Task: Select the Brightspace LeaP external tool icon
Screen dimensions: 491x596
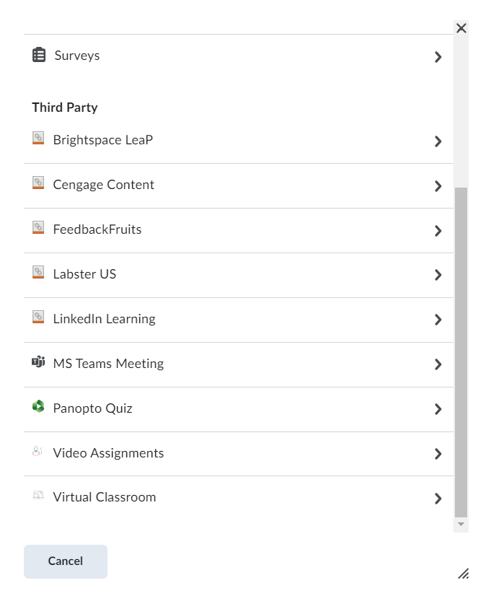Action: 39,140
